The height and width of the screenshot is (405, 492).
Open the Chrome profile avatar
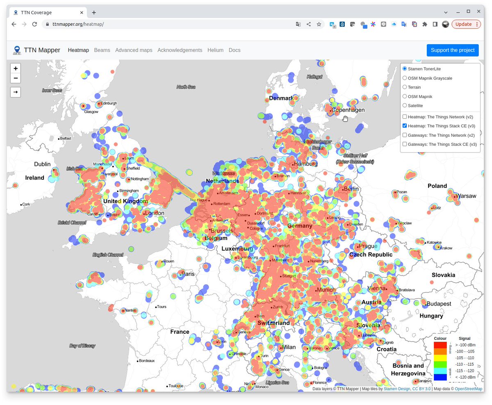click(x=445, y=25)
